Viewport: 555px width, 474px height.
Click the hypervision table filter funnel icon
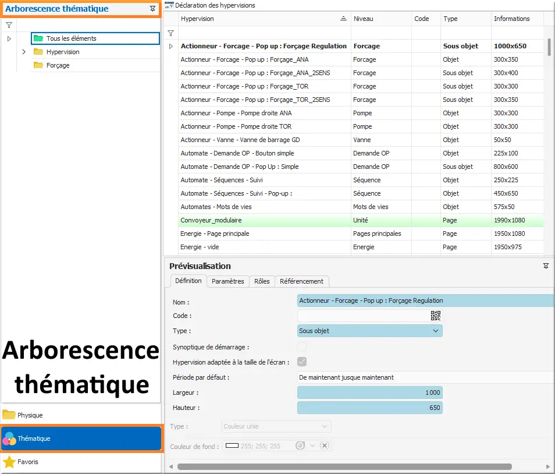pyautogui.click(x=170, y=33)
